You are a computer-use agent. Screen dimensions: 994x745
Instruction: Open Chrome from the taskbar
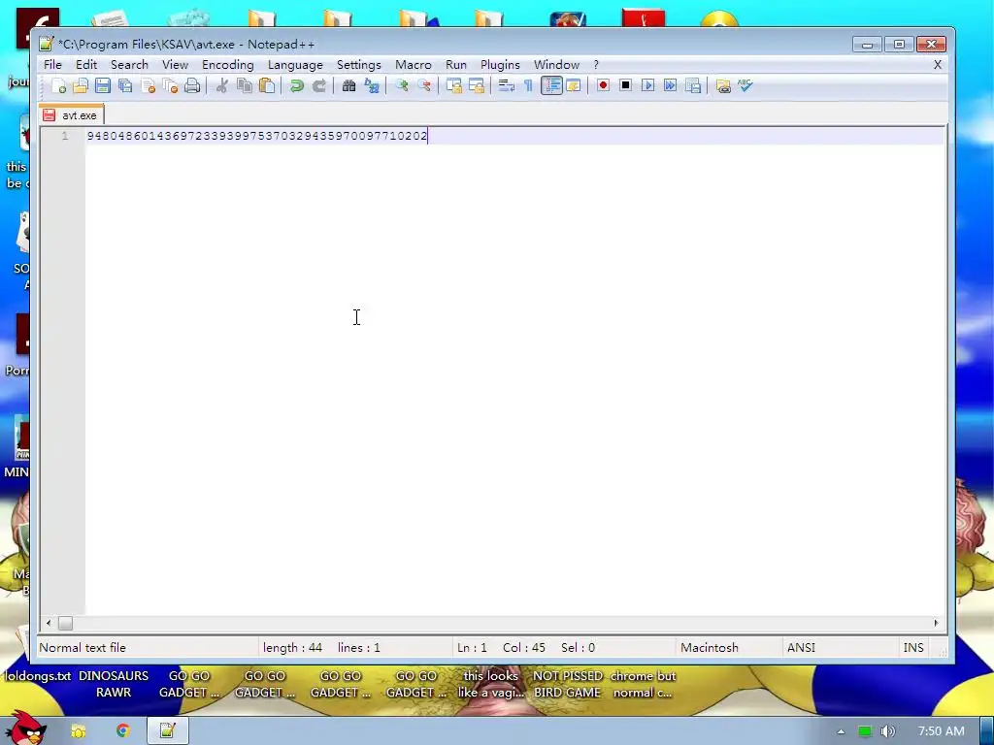click(122, 731)
